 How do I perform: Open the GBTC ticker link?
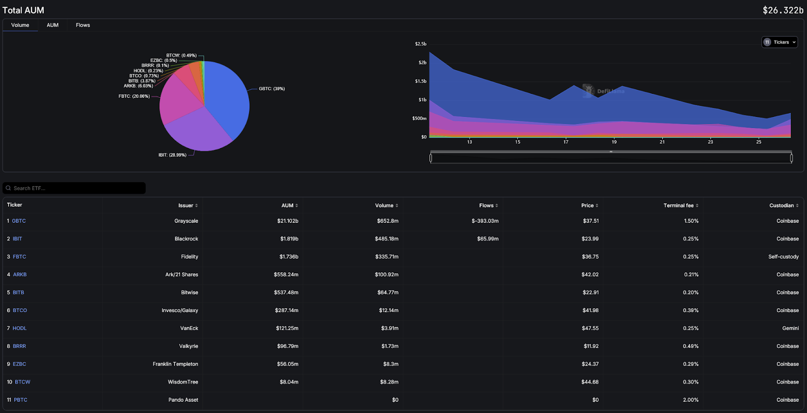pyautogui.click(x=19, y=221)
